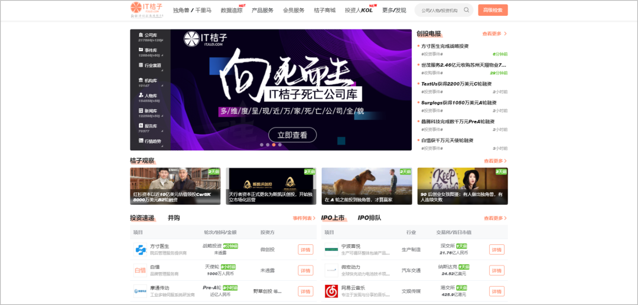638x305 pixels.
Task: Click the search box for 公司/人物/投资机构
Action: (440, 10)
